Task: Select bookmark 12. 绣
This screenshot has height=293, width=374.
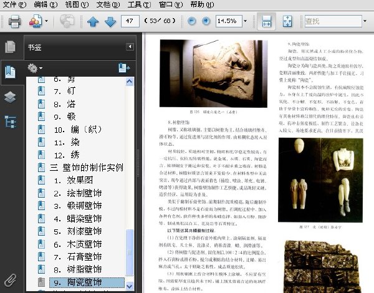Action: click(x=67, y=155)
